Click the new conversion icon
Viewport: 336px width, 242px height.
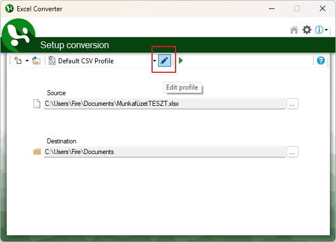pos(18,61)
